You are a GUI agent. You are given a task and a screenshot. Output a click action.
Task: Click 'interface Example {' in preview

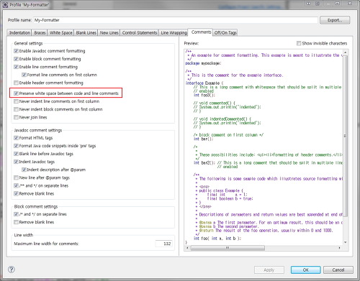click(204, 83)
